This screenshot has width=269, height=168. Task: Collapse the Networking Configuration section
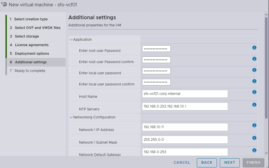click(71, 117)
